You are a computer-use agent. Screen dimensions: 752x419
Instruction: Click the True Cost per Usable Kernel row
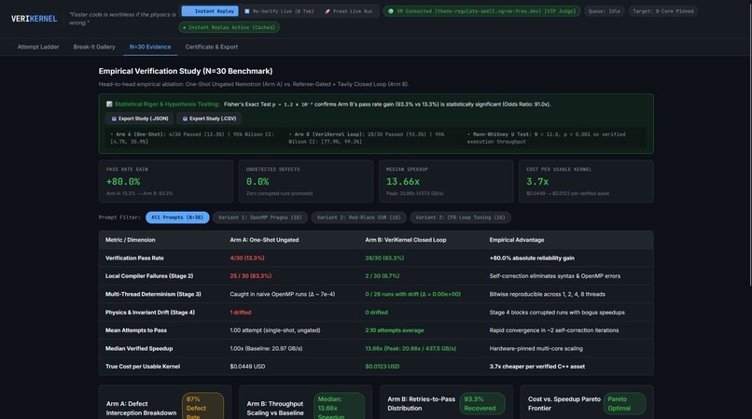tap(376, 367)
